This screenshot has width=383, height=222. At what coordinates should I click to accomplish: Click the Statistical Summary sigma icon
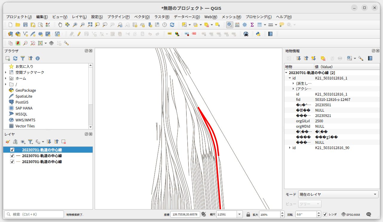(252, 25)
